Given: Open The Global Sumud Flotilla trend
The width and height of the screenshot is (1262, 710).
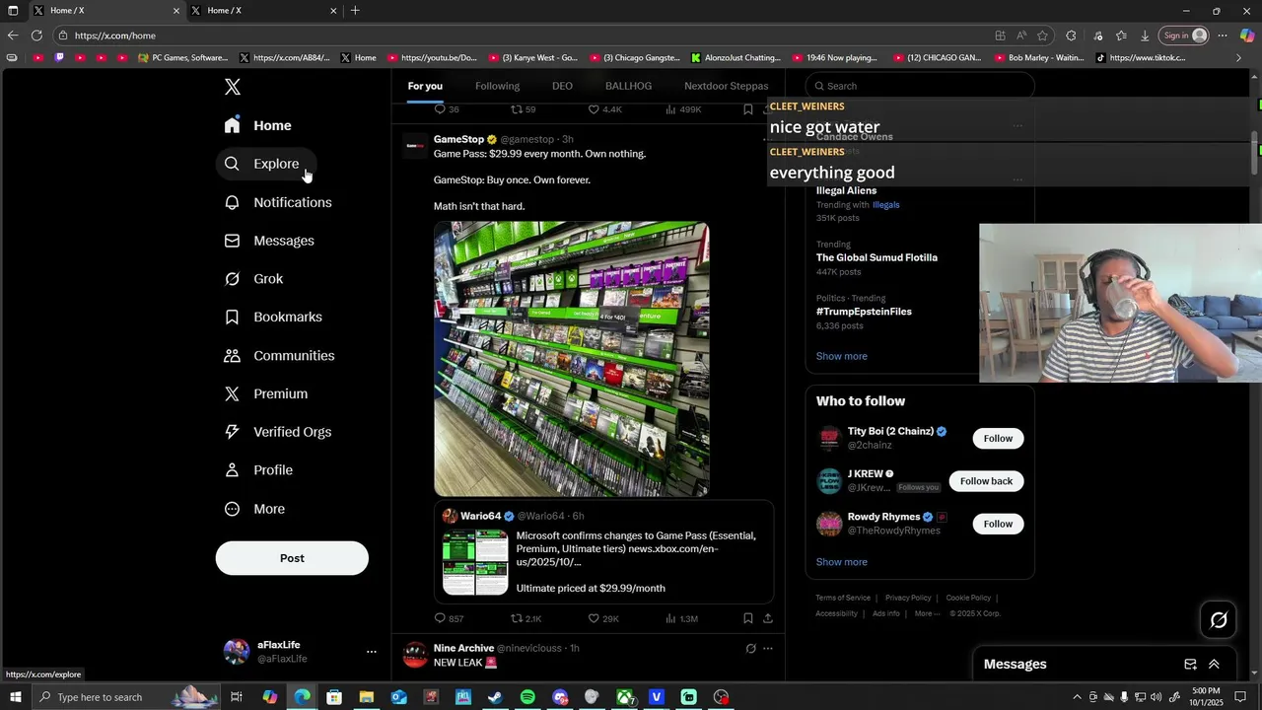Looking at the screenshot, I should [876, 257].
